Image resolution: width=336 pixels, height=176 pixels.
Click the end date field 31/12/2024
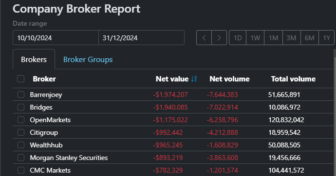[141, 38]
